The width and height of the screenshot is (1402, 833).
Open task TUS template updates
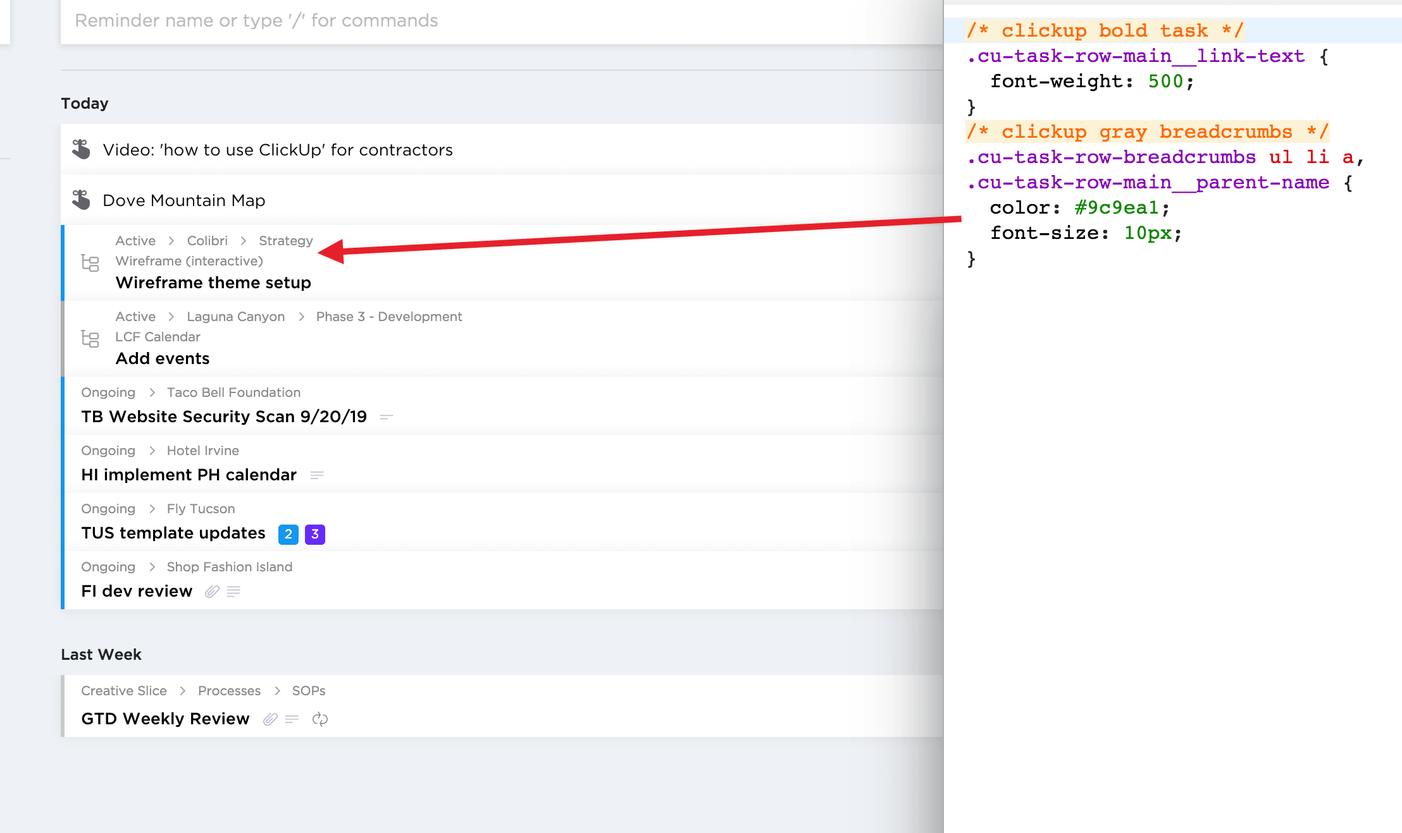click(x=173, y=533)
